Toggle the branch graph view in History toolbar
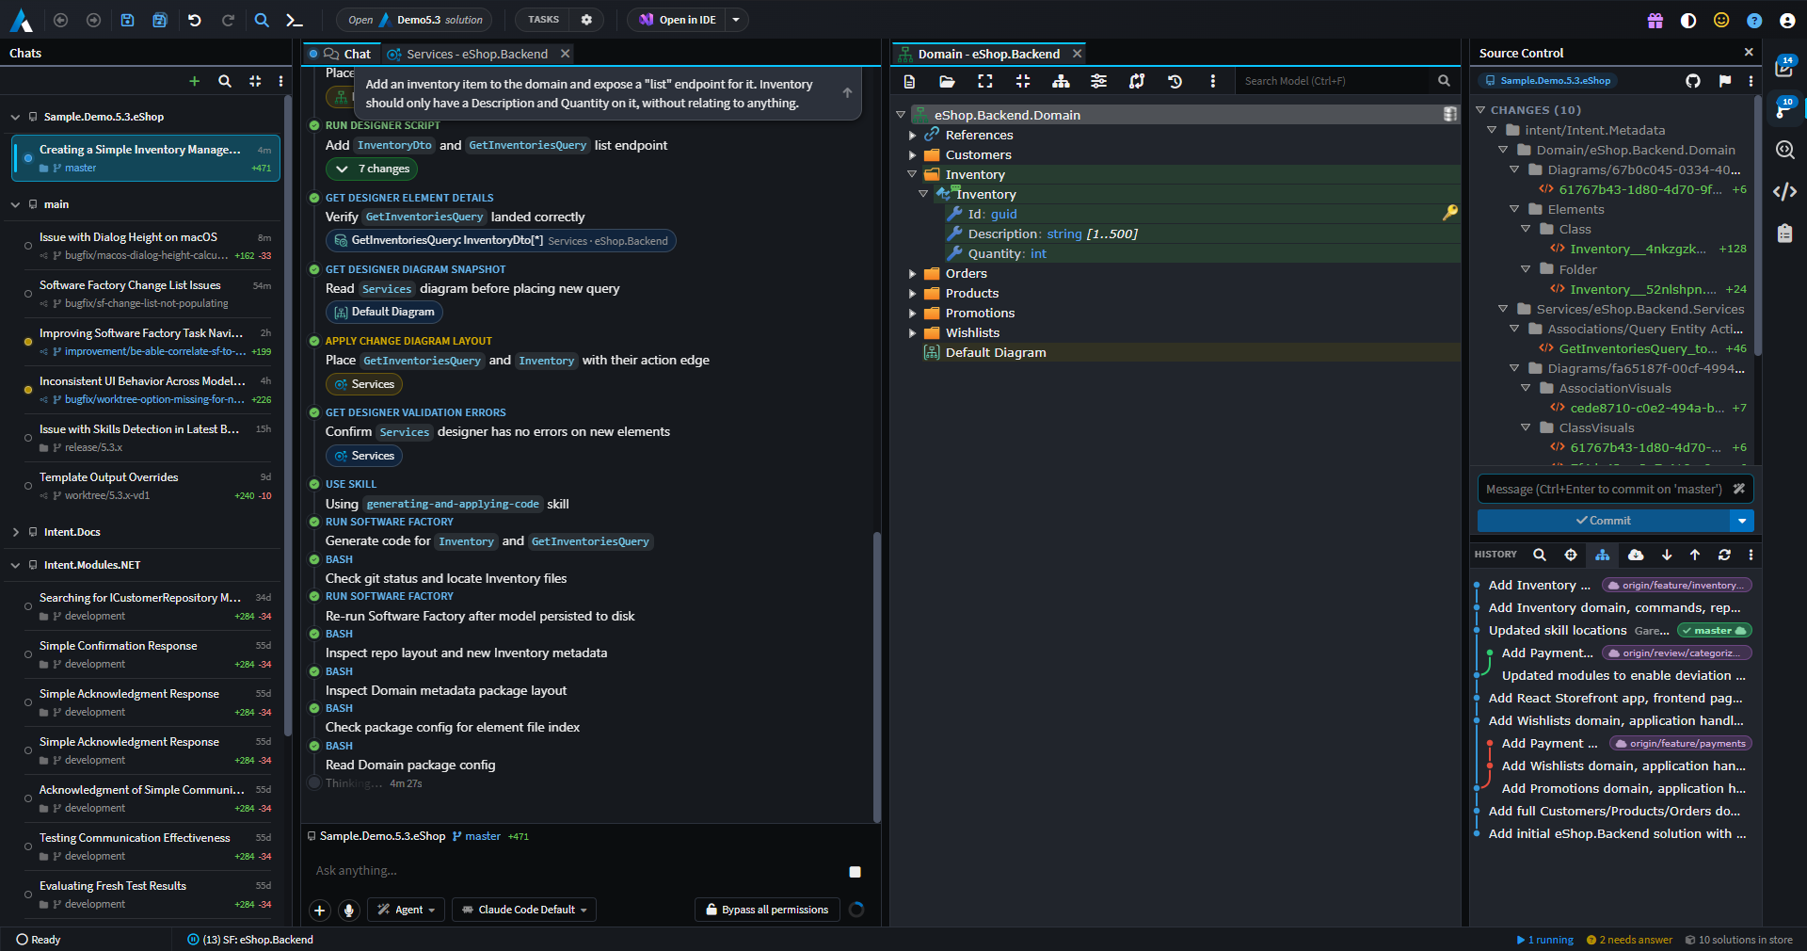 [x=1602, y=555]
